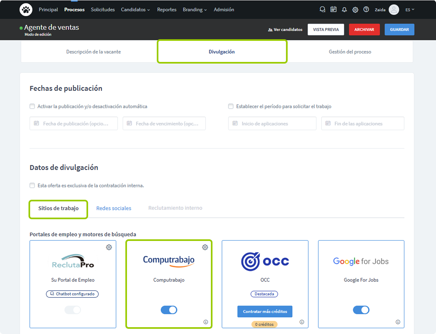Click the GUARDAR button

[x=399, y=30]
